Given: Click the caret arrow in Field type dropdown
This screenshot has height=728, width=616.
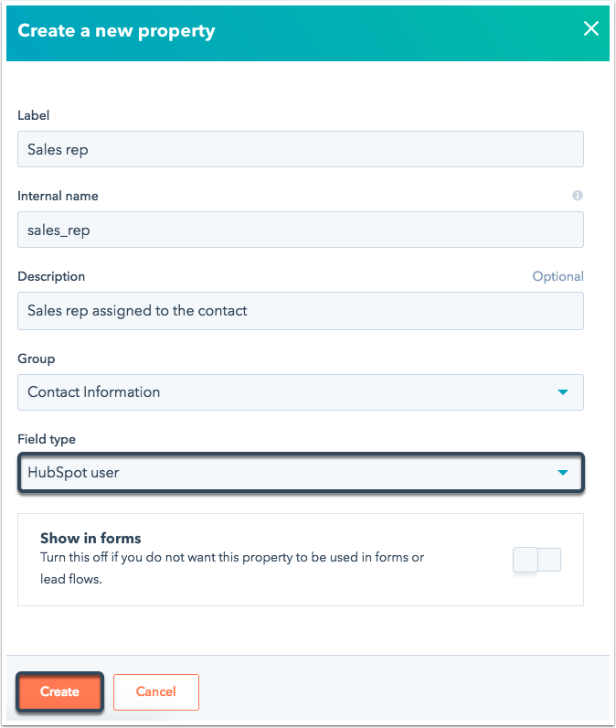Looking at the screenshot, I should coord(563,473).
